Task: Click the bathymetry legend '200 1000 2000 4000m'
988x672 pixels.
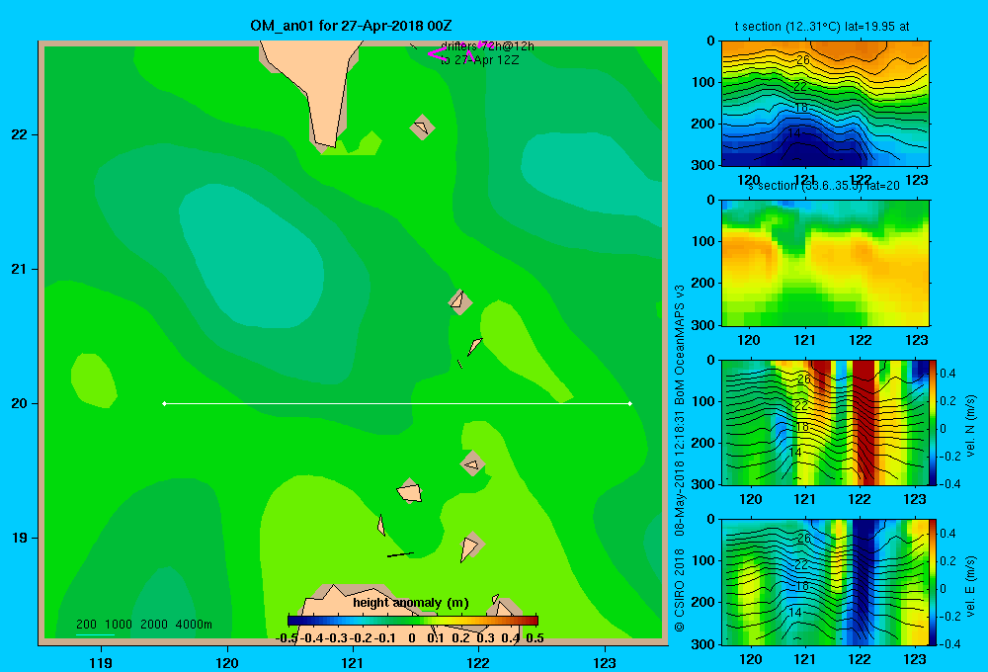Action: 143,625
